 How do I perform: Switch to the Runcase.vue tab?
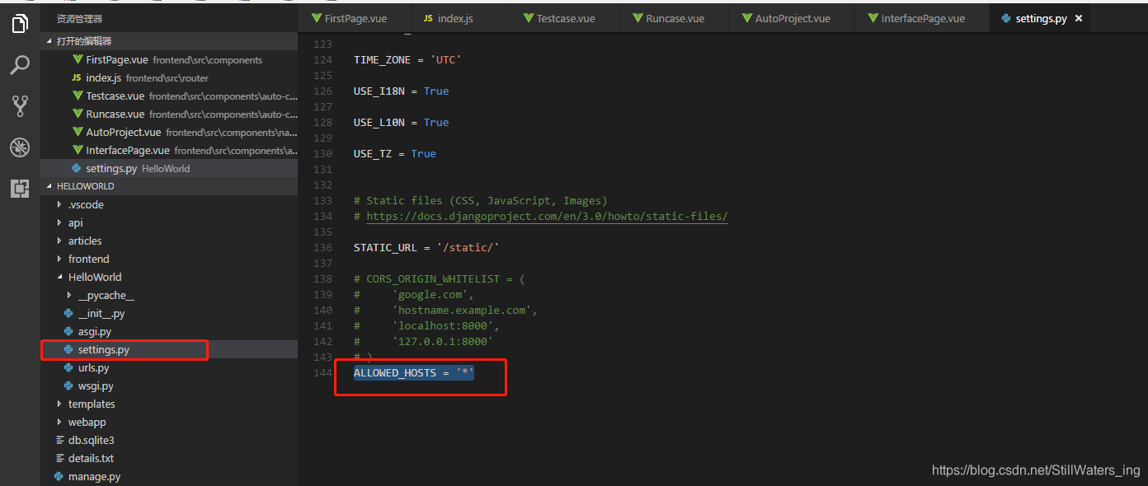click(674, 18)
